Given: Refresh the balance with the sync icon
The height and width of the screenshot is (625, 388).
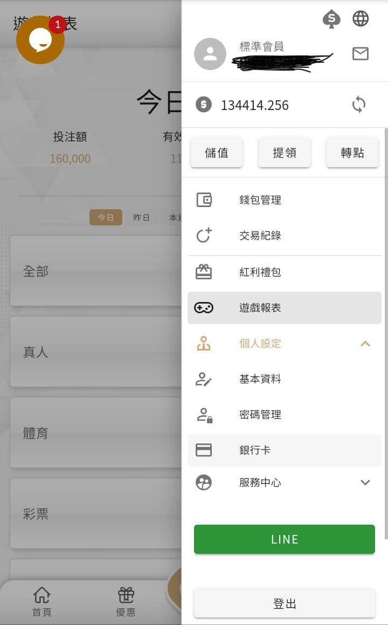Looking at the screenshot, I should click(x=358, y=105).
